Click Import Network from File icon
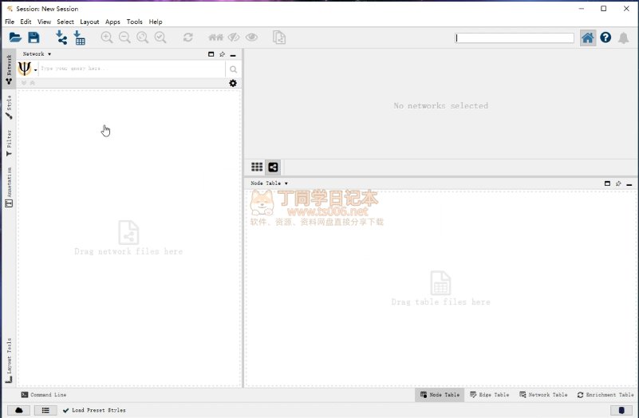The height and width of the screenshot is (418, 639). click(61, 37)
